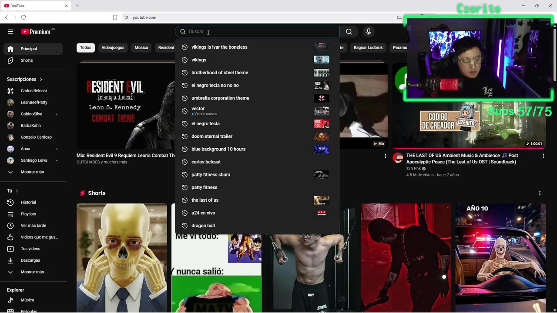Open options for The Last of Us video
The width and height of the screenshot is (557, 313).
[x=543, y=156]
